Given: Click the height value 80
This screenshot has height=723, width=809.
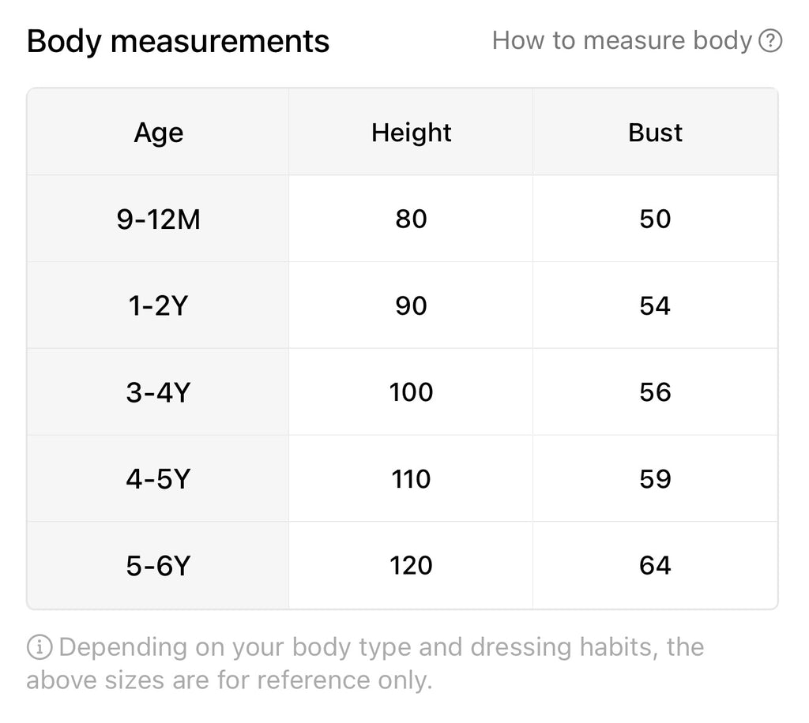Looking at the screenshot, I should pyautogui.click(x=411, y=219).
